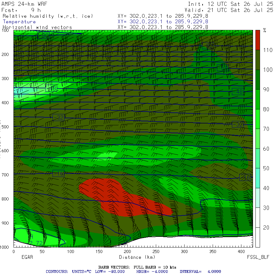Click the 'LOW= -92.000' contour value
275x275 pixels.
click(110, 272)
